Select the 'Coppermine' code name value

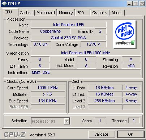51,31
